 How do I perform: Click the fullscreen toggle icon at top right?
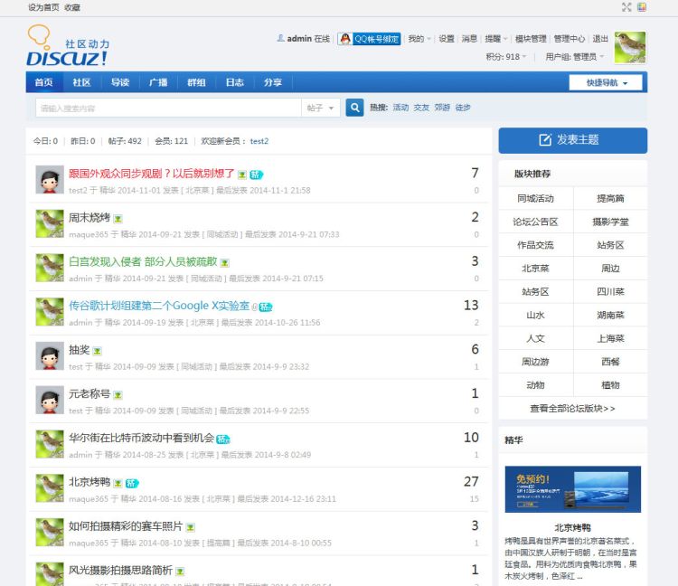click(x=626, y=7)
